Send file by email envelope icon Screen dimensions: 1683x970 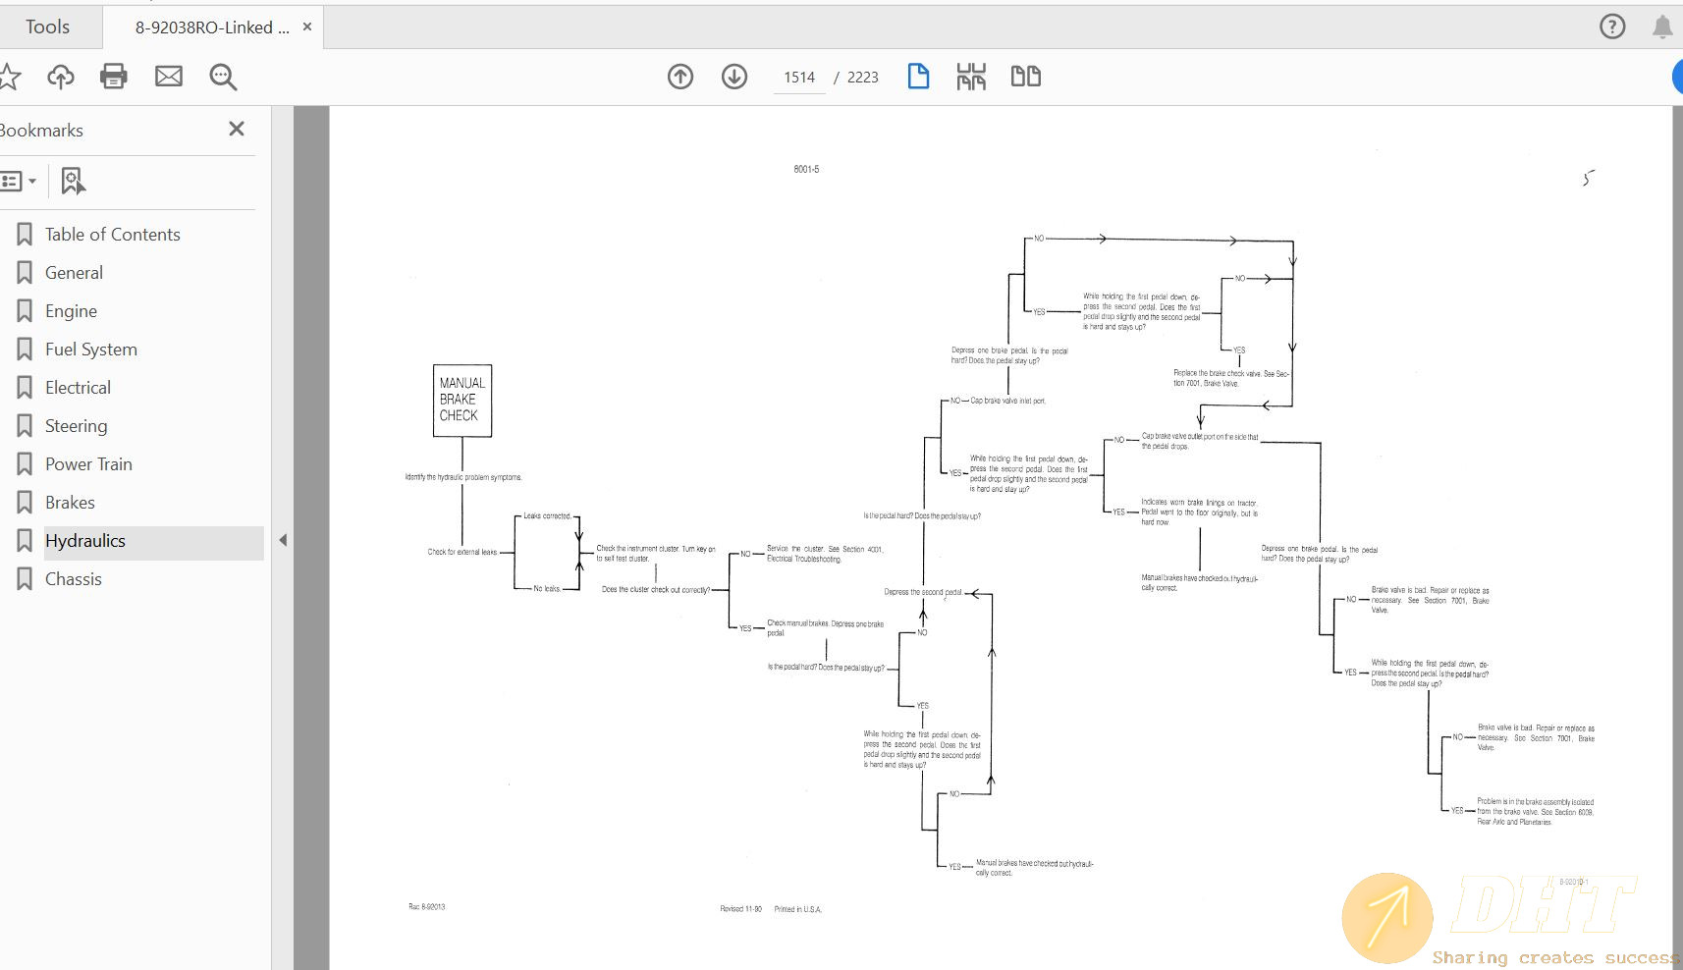click(169, 77)
